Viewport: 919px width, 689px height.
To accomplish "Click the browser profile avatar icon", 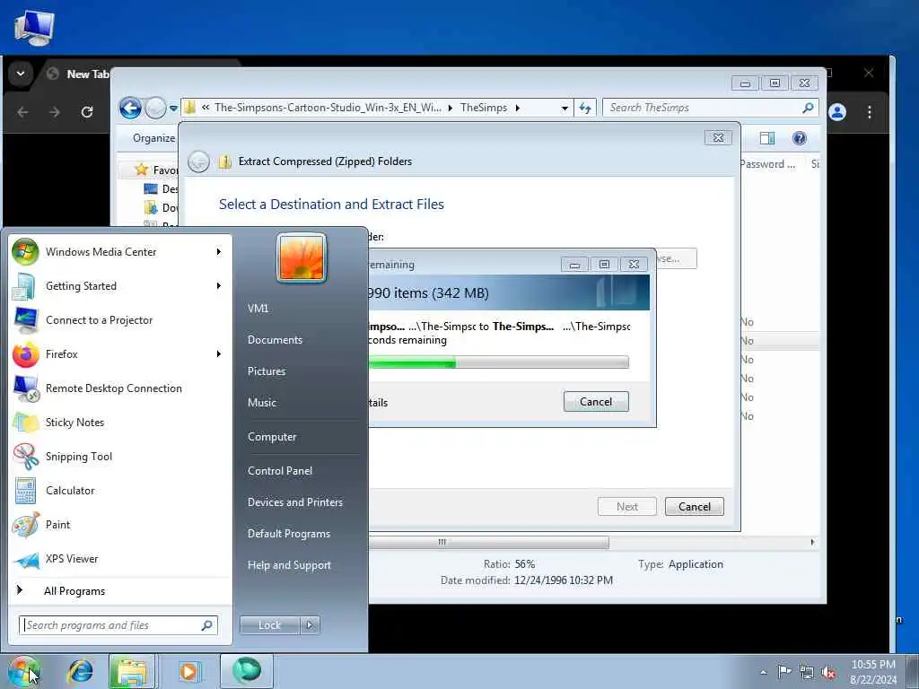I will (837, 112).
